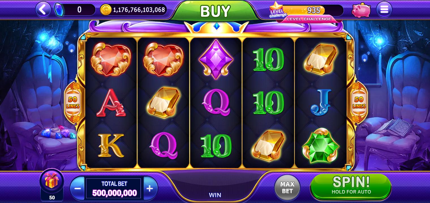Open the pink piggy bank
Image resolution: width=430 pixels, height=203 pixels.
click(361, 10)
